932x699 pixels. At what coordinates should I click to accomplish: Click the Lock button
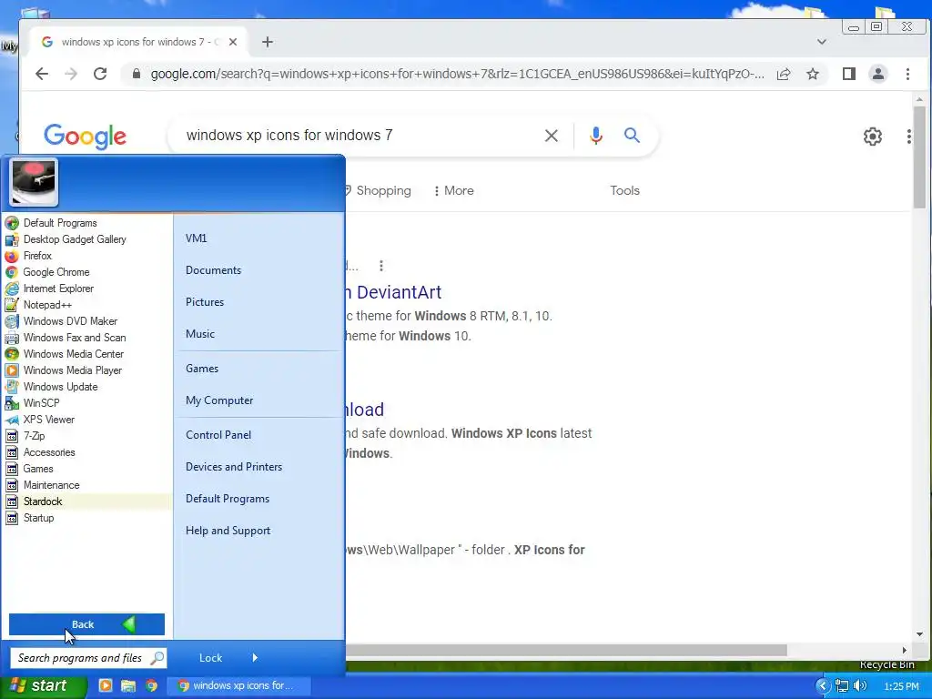[x=211, y=657]
